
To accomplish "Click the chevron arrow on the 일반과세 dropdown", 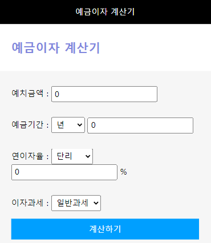I will [96, 203].
